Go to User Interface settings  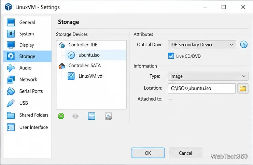[x=27, y=127]
